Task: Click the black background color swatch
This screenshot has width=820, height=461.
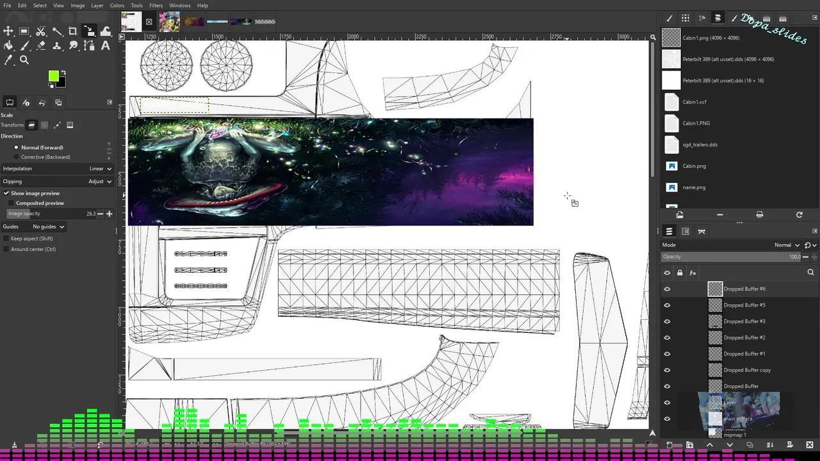Action: pos(61,83)
